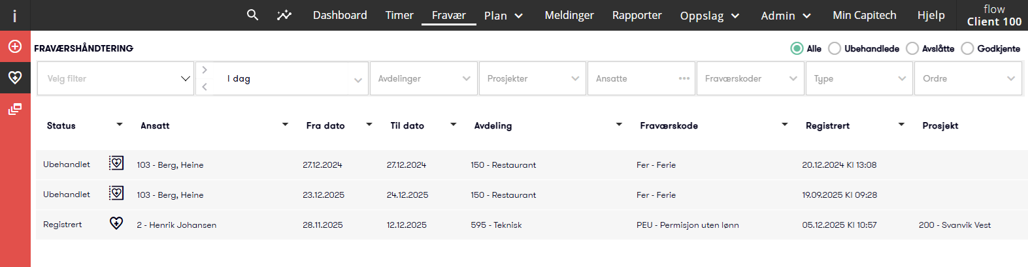The image size is (1028, 267).
Task: Click the activity graph icon in top bar
Action: [x=284, y=15]
